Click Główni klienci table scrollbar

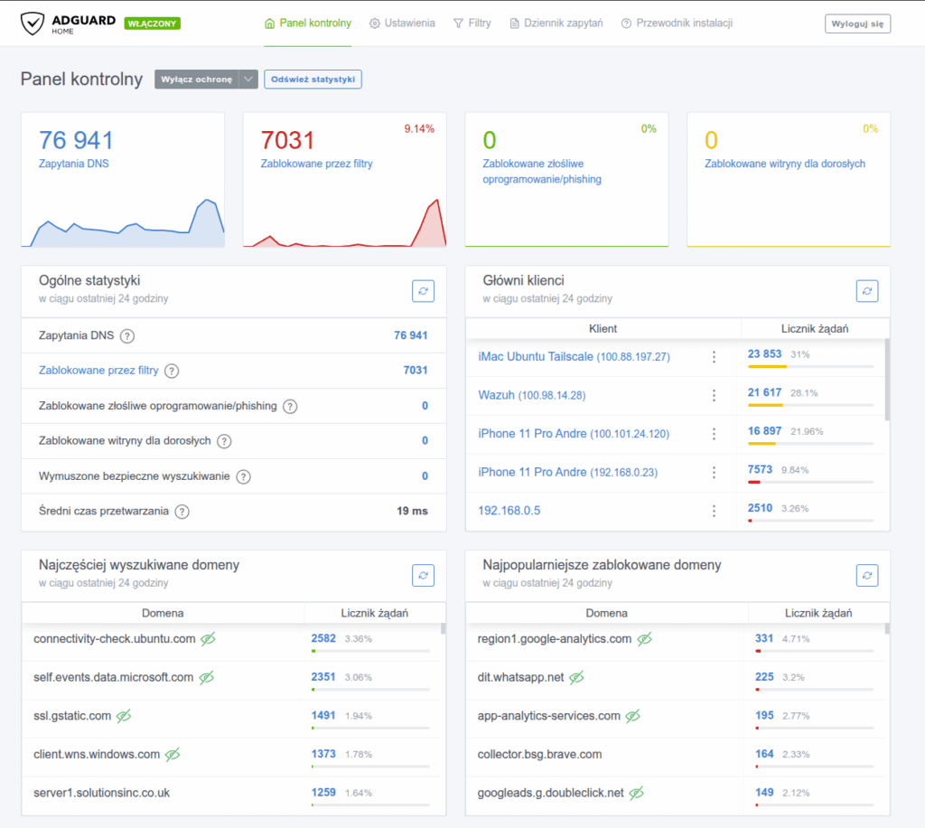click(x=887, y=379)
